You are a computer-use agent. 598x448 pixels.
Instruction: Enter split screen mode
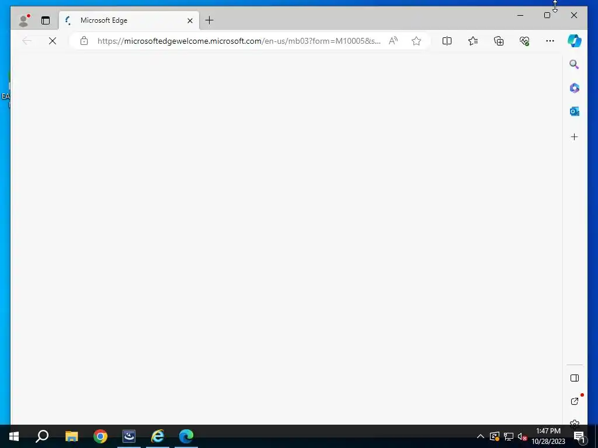pos(447,41)
